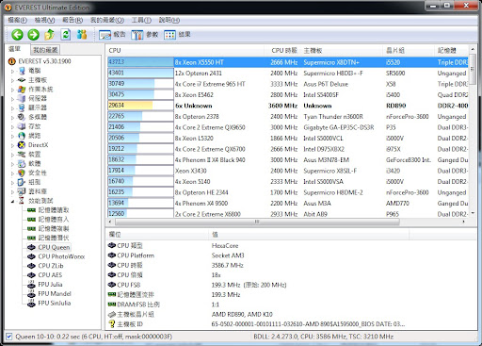Select the 6x Unknown result row

pyautogui.click(x=288, y=106)
